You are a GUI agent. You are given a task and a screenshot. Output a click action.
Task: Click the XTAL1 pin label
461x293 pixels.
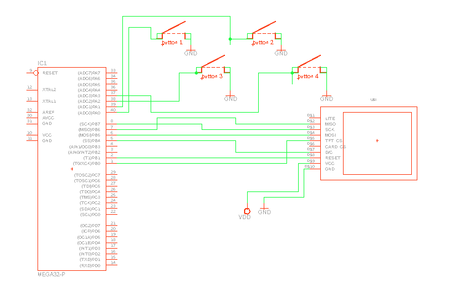(49, 102)
